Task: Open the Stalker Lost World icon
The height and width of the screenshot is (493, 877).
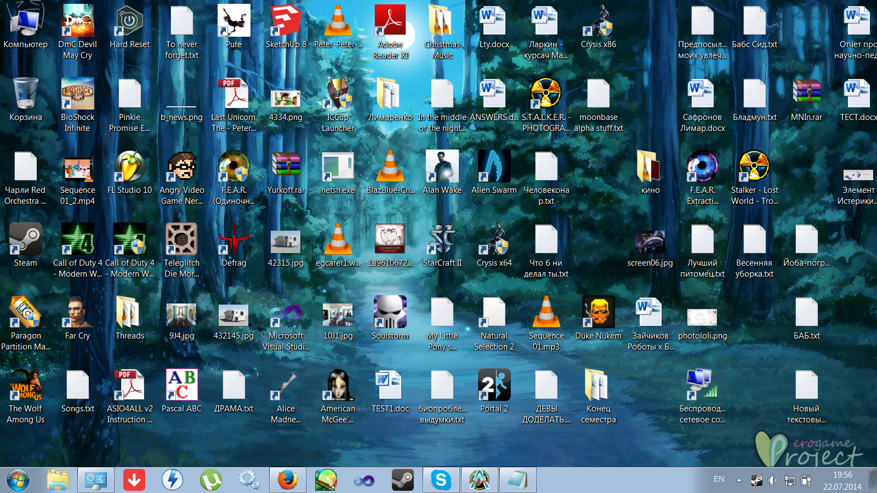Action: 754,177
